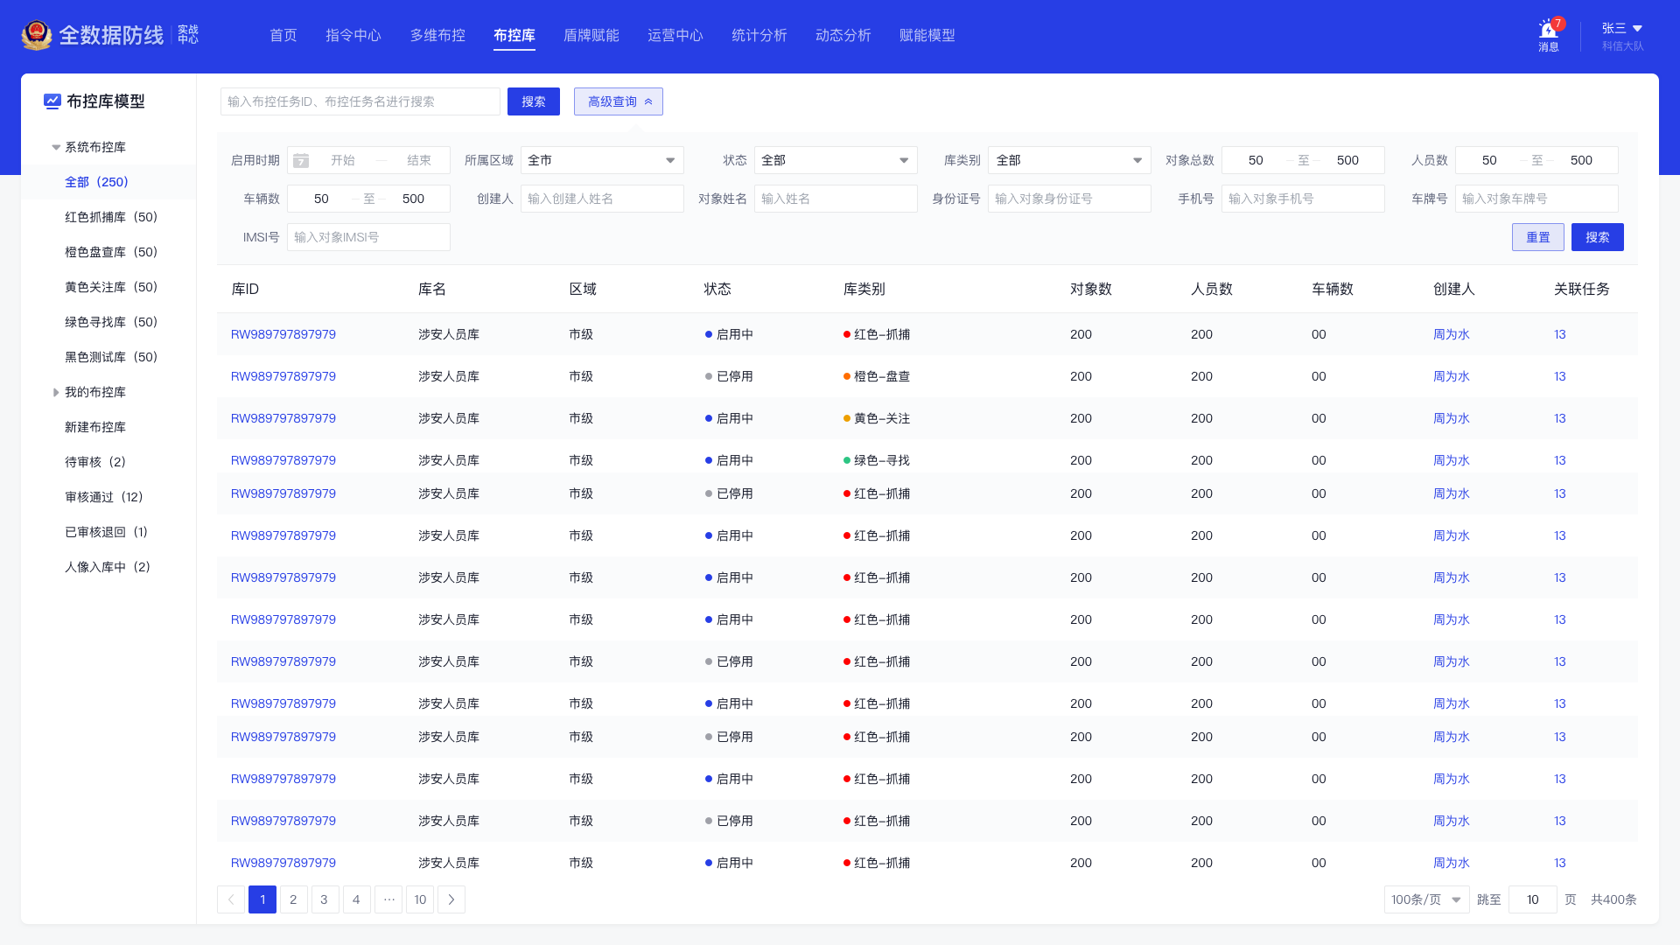The image size is (1680, 945).
Task: Open the 首页 nav tab
Action: pos(283,35)
